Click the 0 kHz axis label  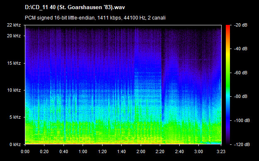(15, 144)
